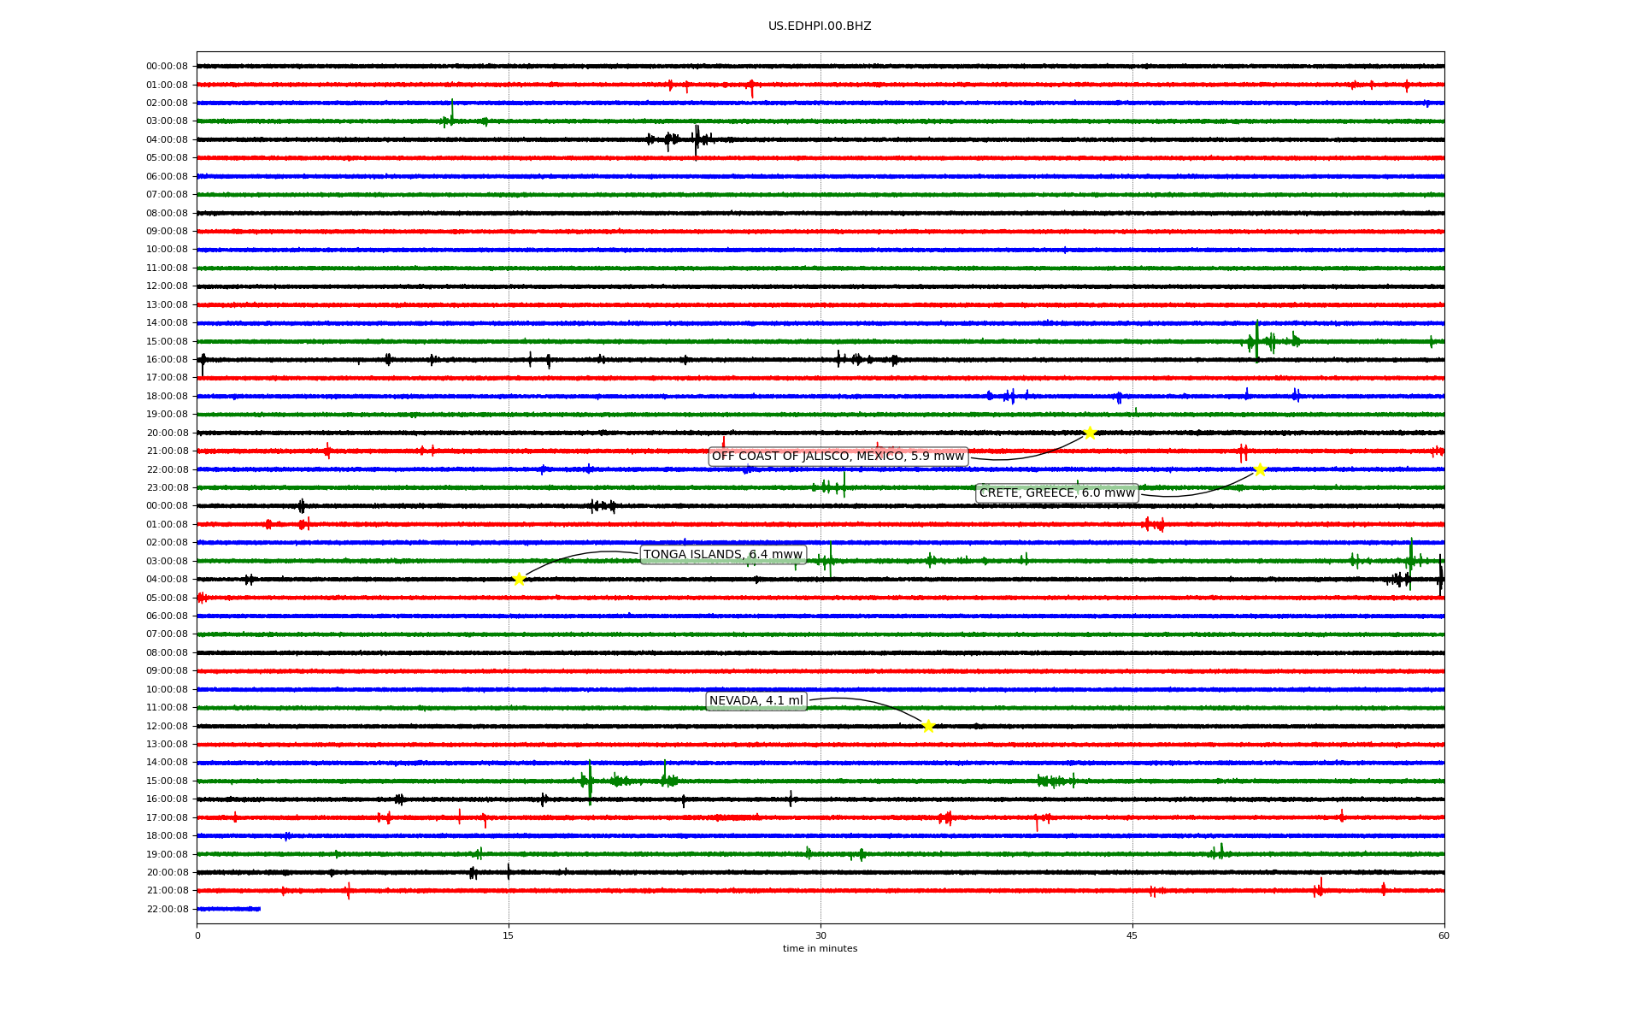Click the US.EDHPI.00.BHZ plot title
1641x1026 pixels.
pos(820,27)
